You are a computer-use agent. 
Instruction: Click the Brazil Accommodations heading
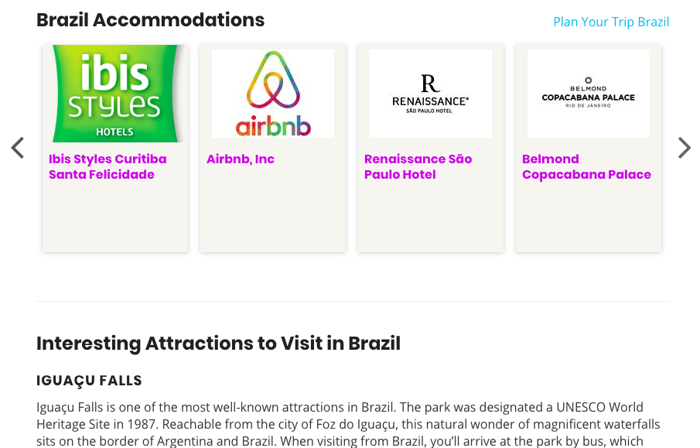pos(151,20)
